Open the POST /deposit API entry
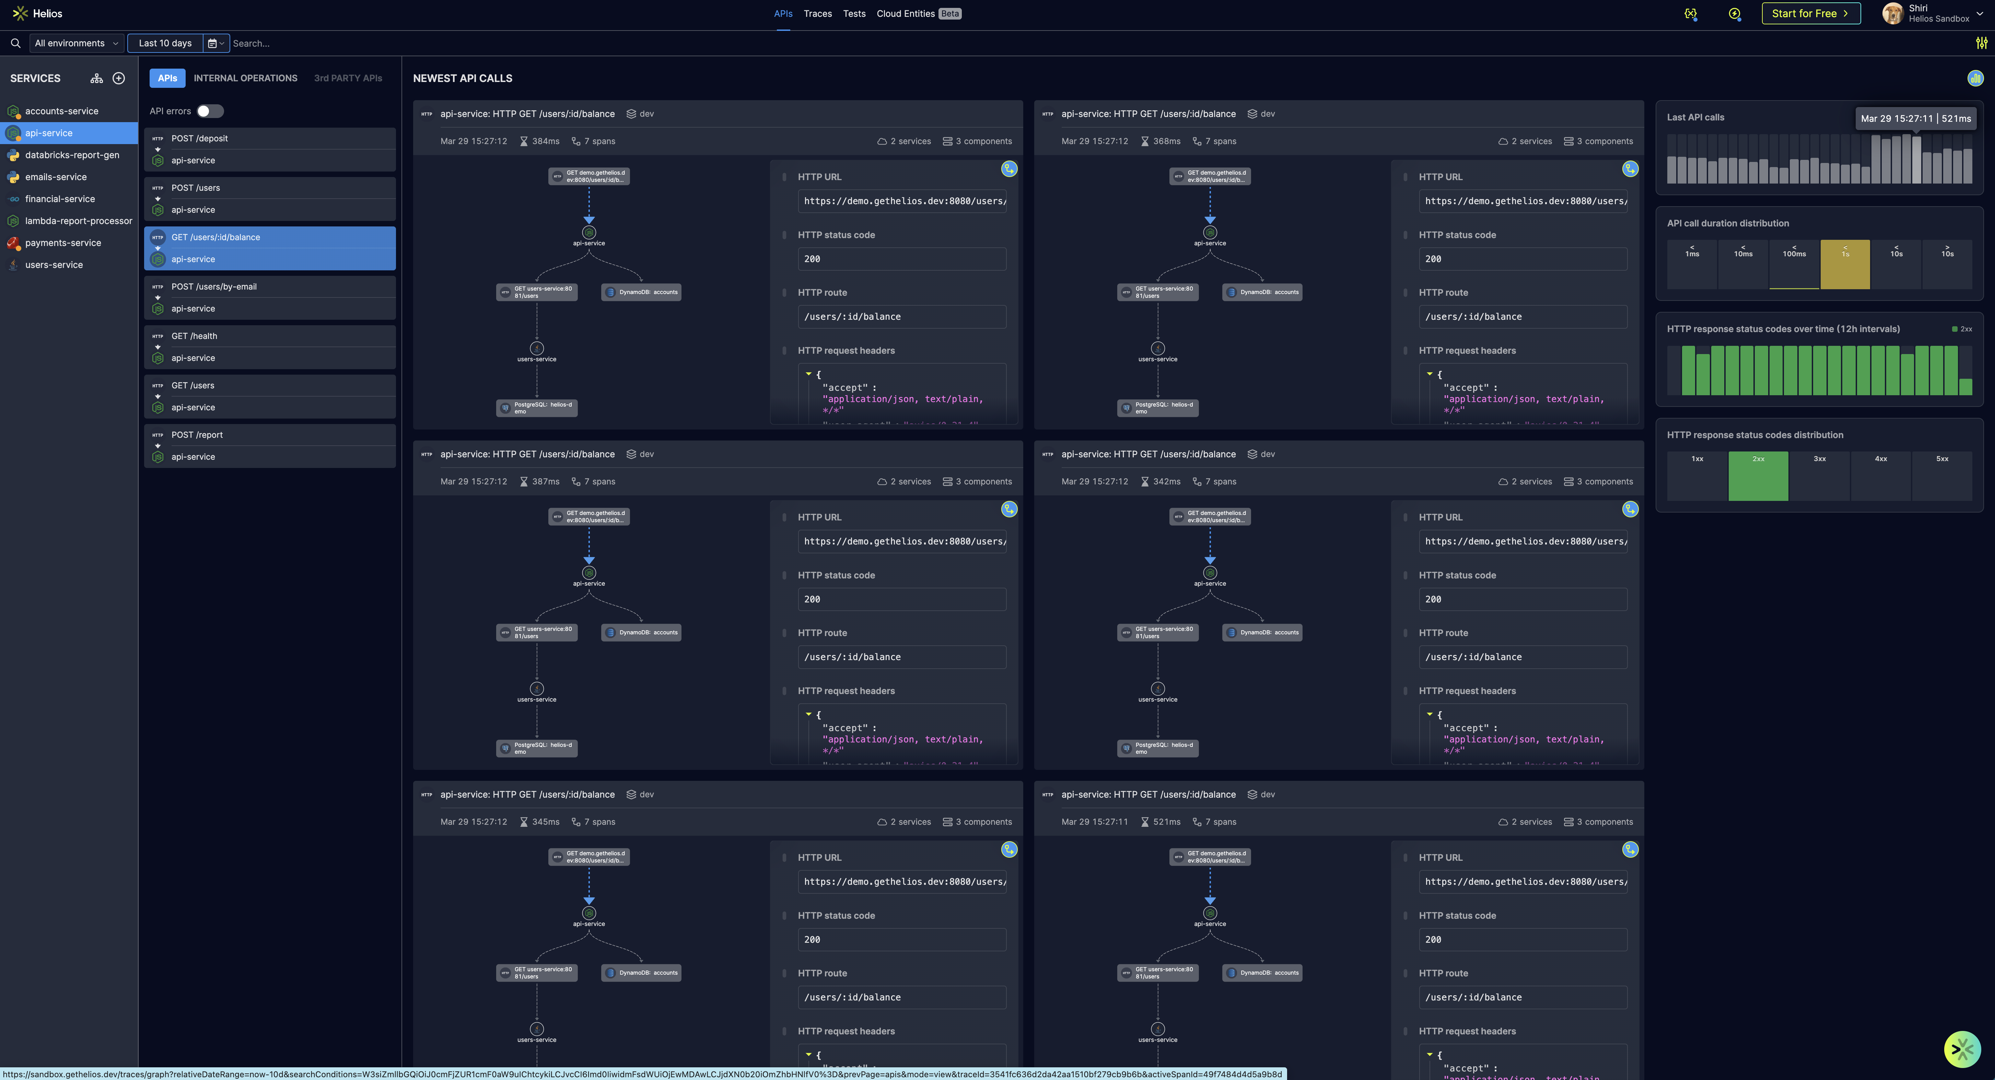 point(269,150)
